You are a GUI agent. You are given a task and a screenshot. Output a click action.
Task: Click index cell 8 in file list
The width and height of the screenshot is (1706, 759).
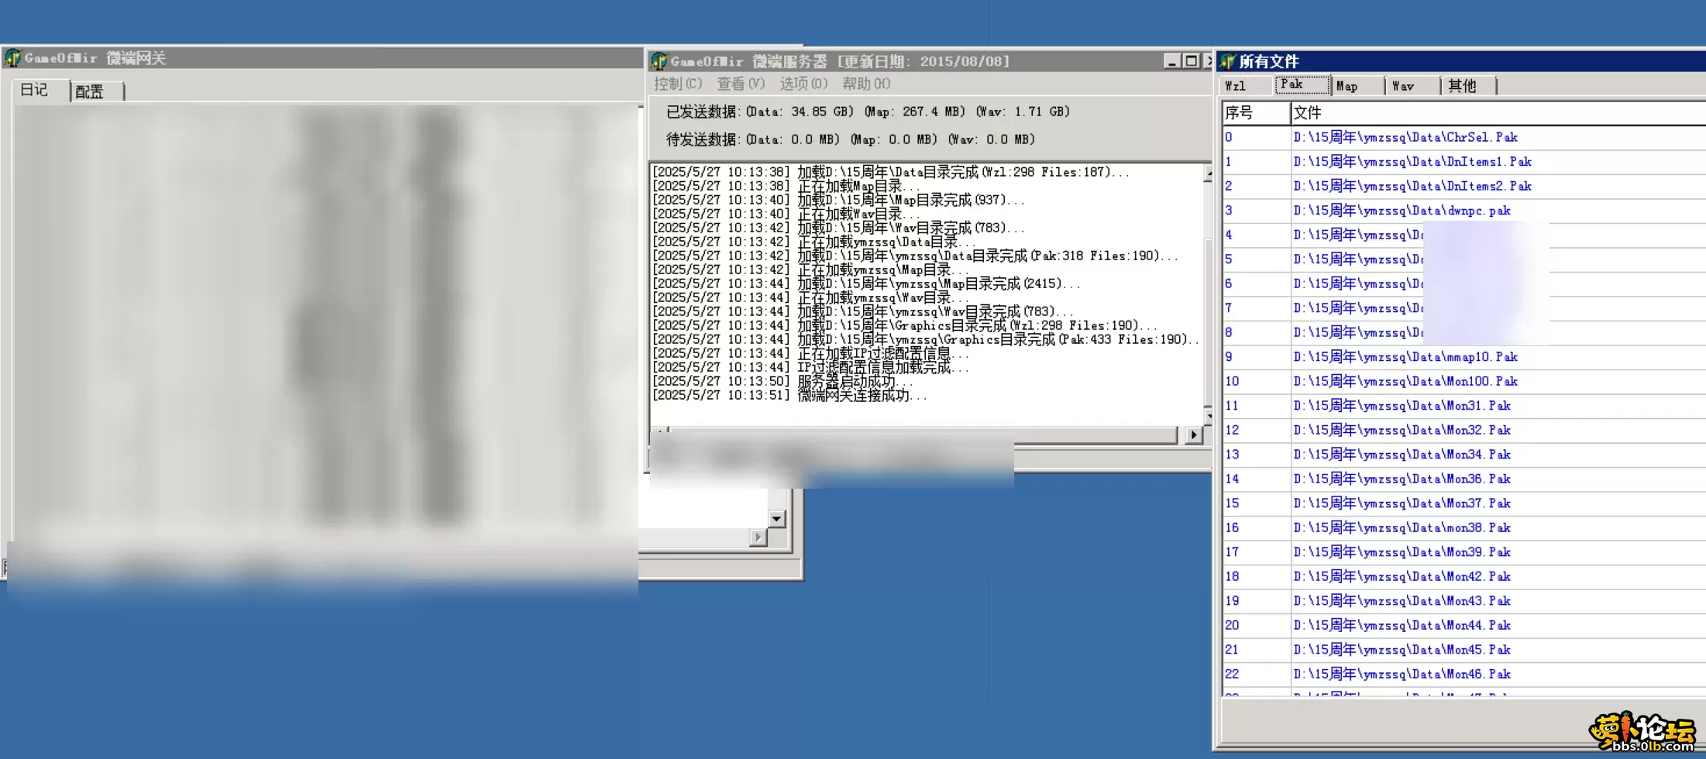pos(1256,332)
